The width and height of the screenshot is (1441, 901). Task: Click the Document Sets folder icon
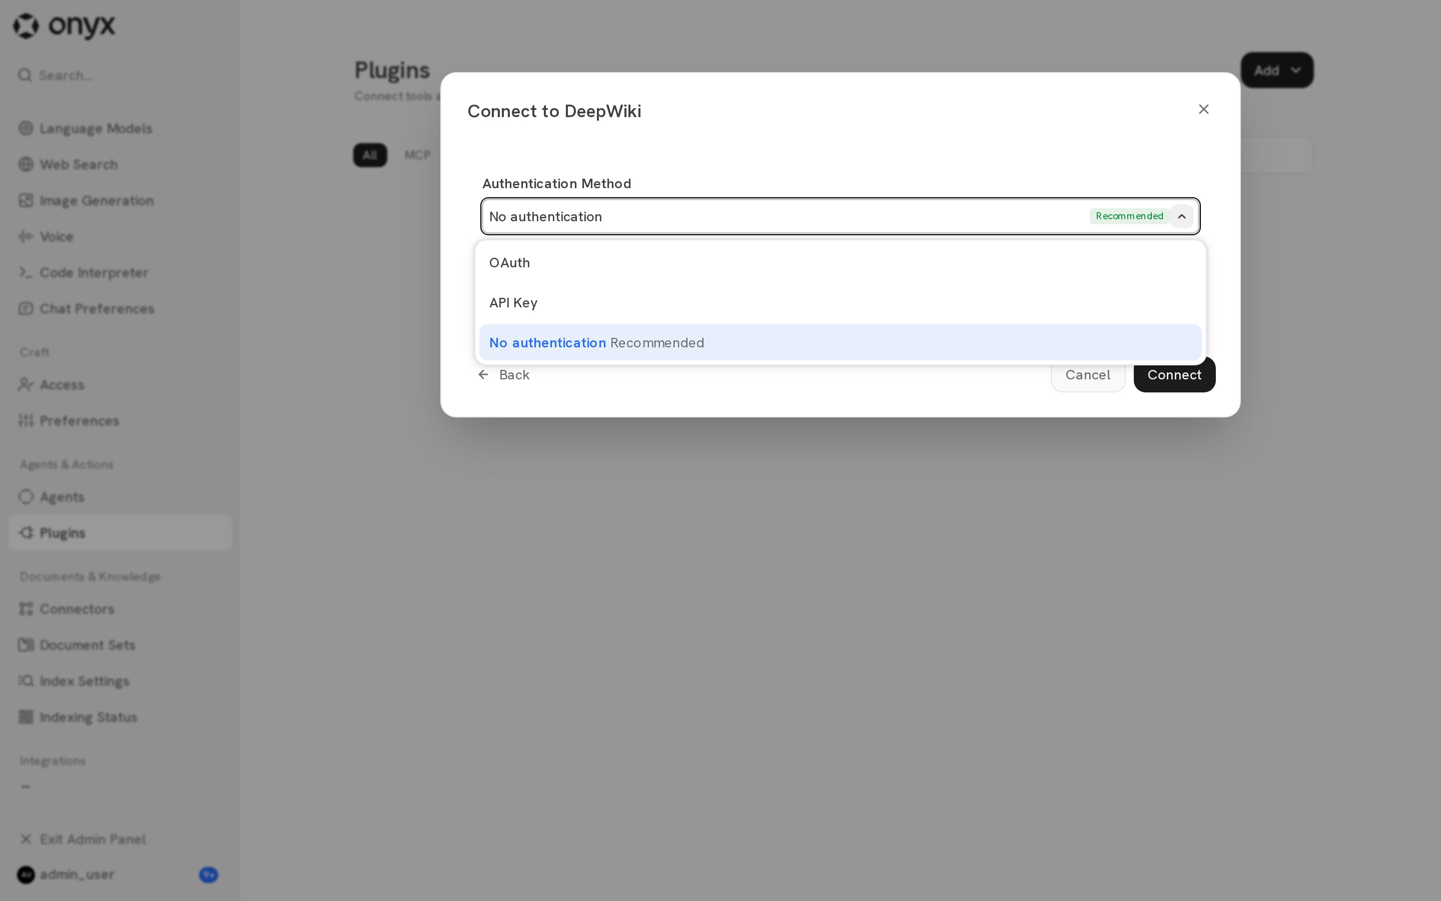(26, 645)
